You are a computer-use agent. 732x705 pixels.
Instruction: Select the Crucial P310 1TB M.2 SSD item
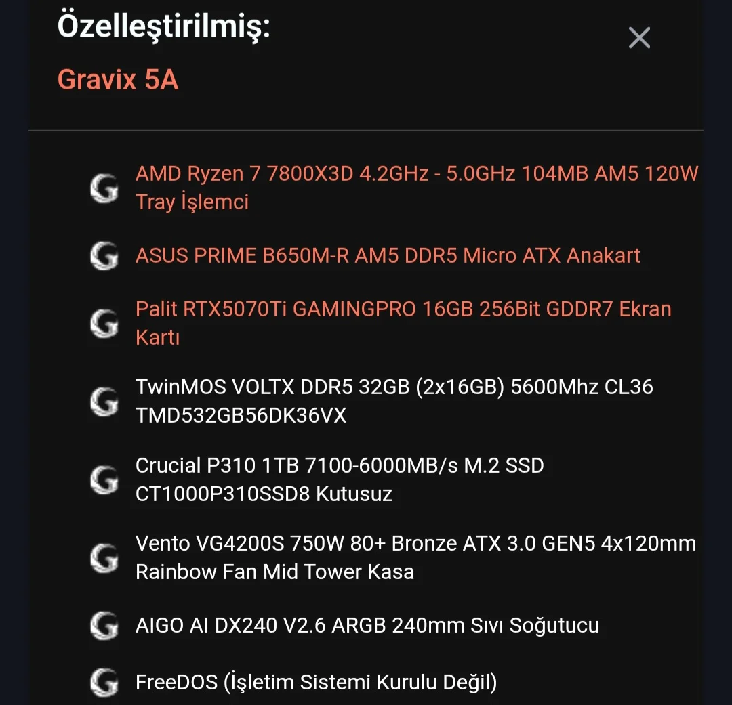[340, 465]
